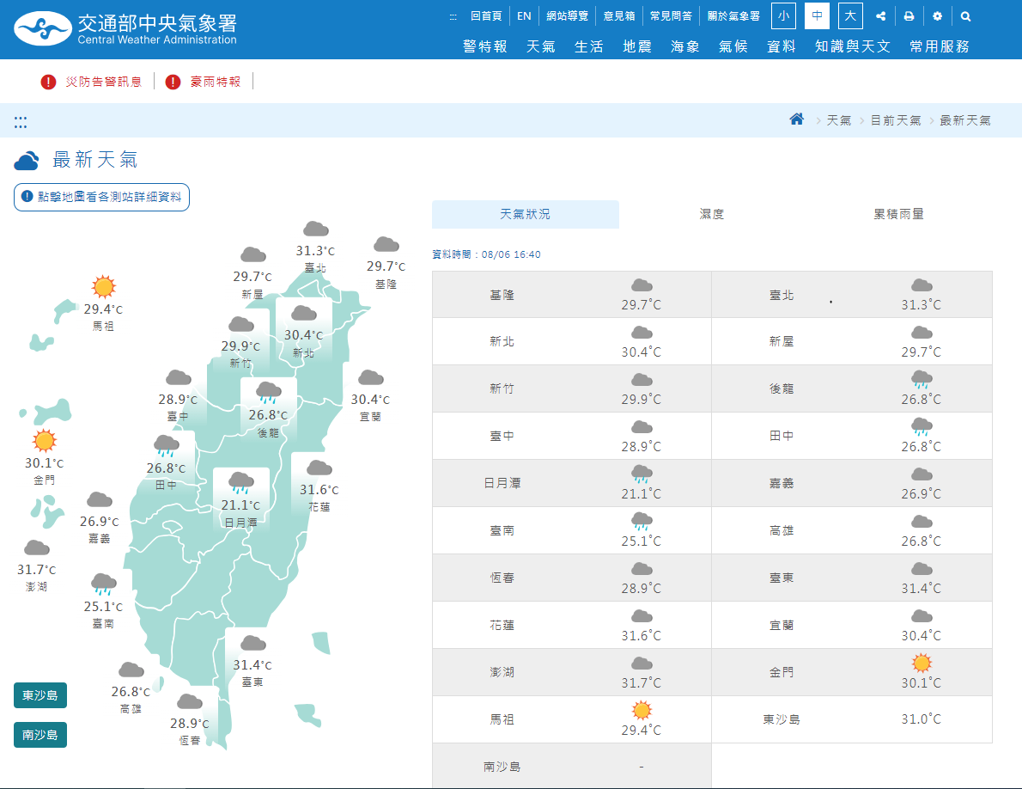Click the 東沙島 button on the map

point(40,694)
